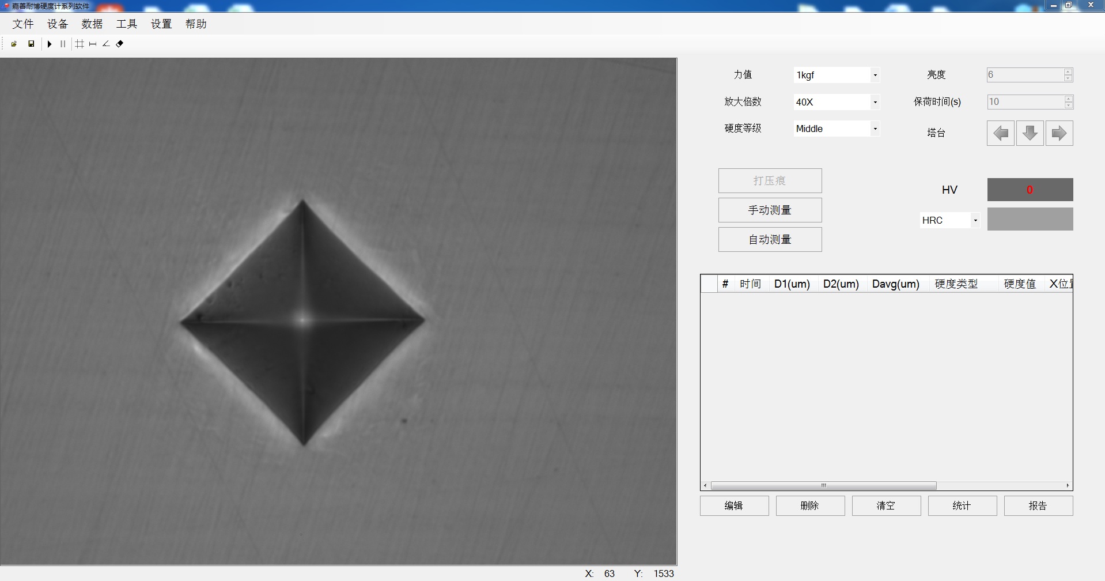Click the turret down arrow button
This screenshot has height=581, width=1105.
(x=1030, y=133)
